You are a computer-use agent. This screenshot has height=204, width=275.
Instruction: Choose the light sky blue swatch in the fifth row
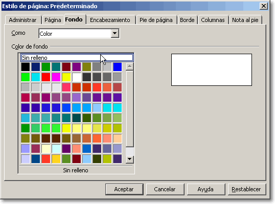click(97, 108)
